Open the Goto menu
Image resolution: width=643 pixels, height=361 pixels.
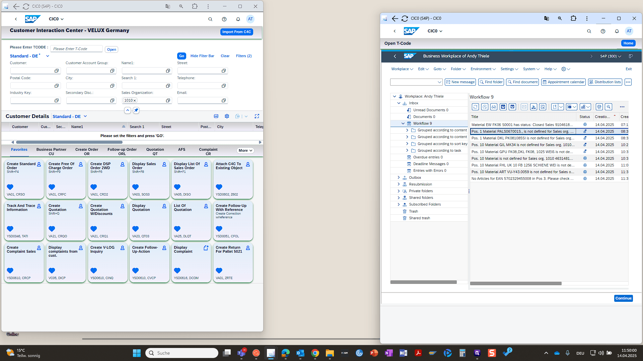440,69
